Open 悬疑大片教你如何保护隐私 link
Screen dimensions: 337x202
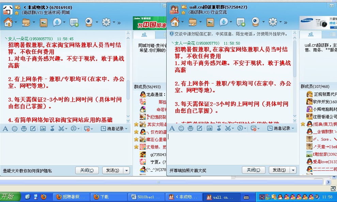(x=27, y=171)
